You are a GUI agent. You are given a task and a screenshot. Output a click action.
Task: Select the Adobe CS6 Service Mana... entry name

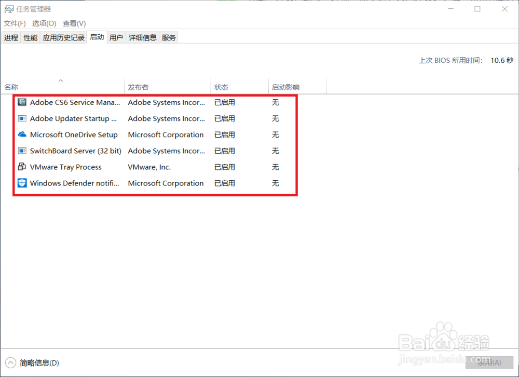(x=75, y=102)
